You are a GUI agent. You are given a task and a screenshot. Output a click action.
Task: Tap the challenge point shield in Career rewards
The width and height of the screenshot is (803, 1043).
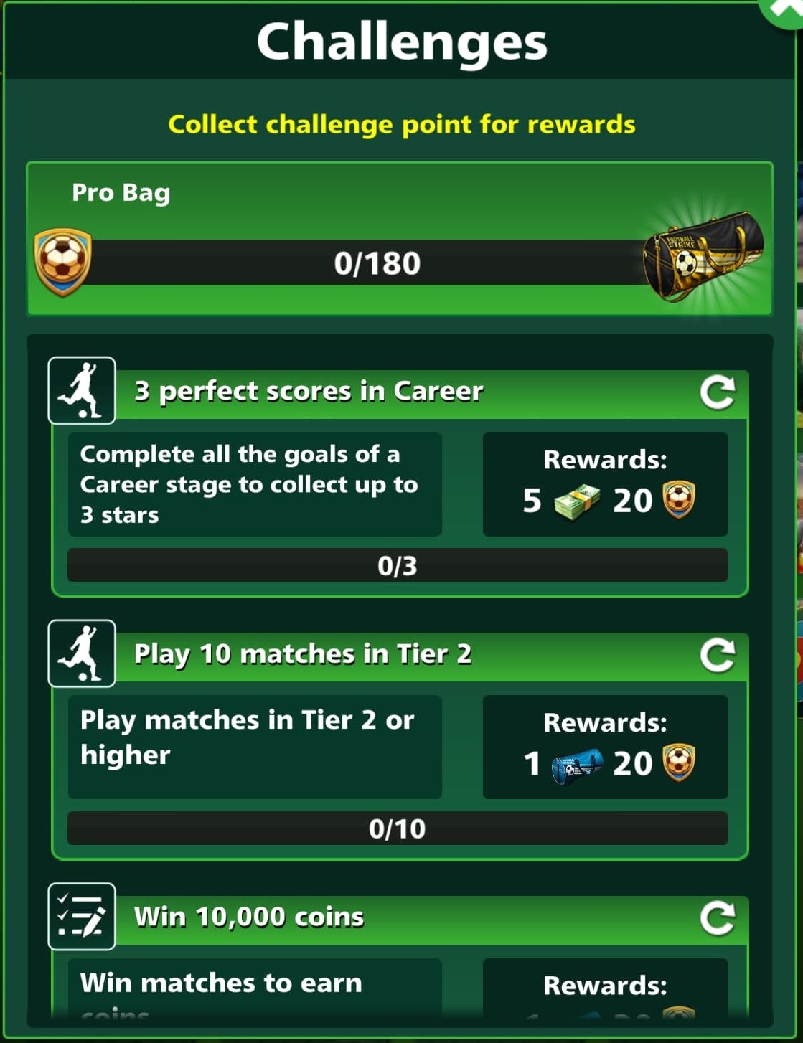678,500
